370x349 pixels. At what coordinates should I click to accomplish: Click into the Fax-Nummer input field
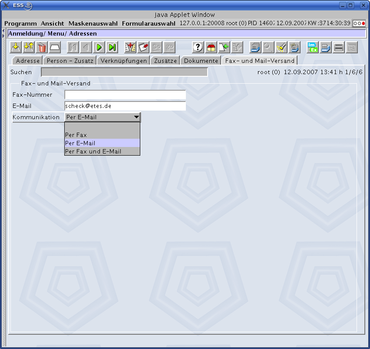[126, 95]
